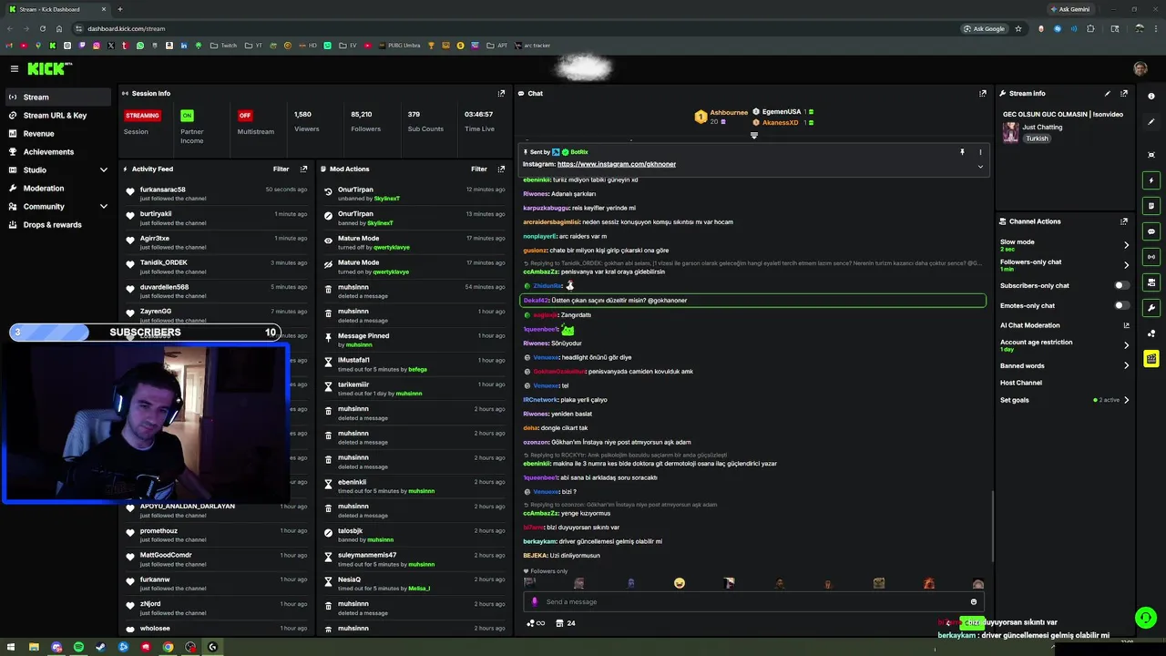The image size is (1166, 656).
Task: Pop out the Chat panel
Action: (x=982, y=93)
